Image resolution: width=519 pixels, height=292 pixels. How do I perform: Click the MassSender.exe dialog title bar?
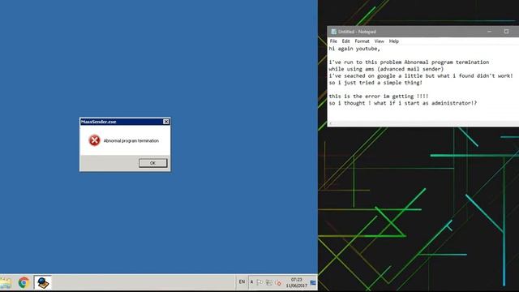pos(125,122)
